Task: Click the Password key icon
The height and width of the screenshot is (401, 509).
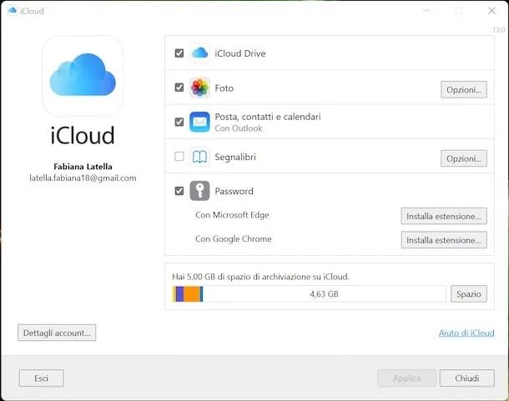Action: click(199, 191)
